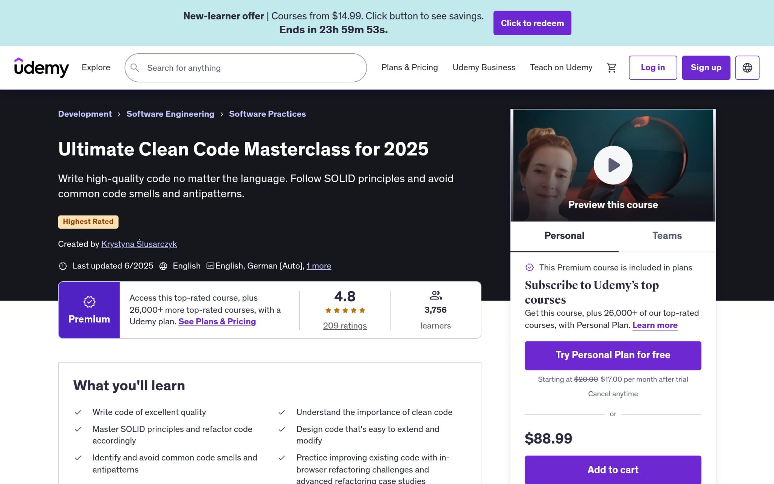Click the Learn more link
This screenshot has height=484, width=774.
[x=655, y=325]
